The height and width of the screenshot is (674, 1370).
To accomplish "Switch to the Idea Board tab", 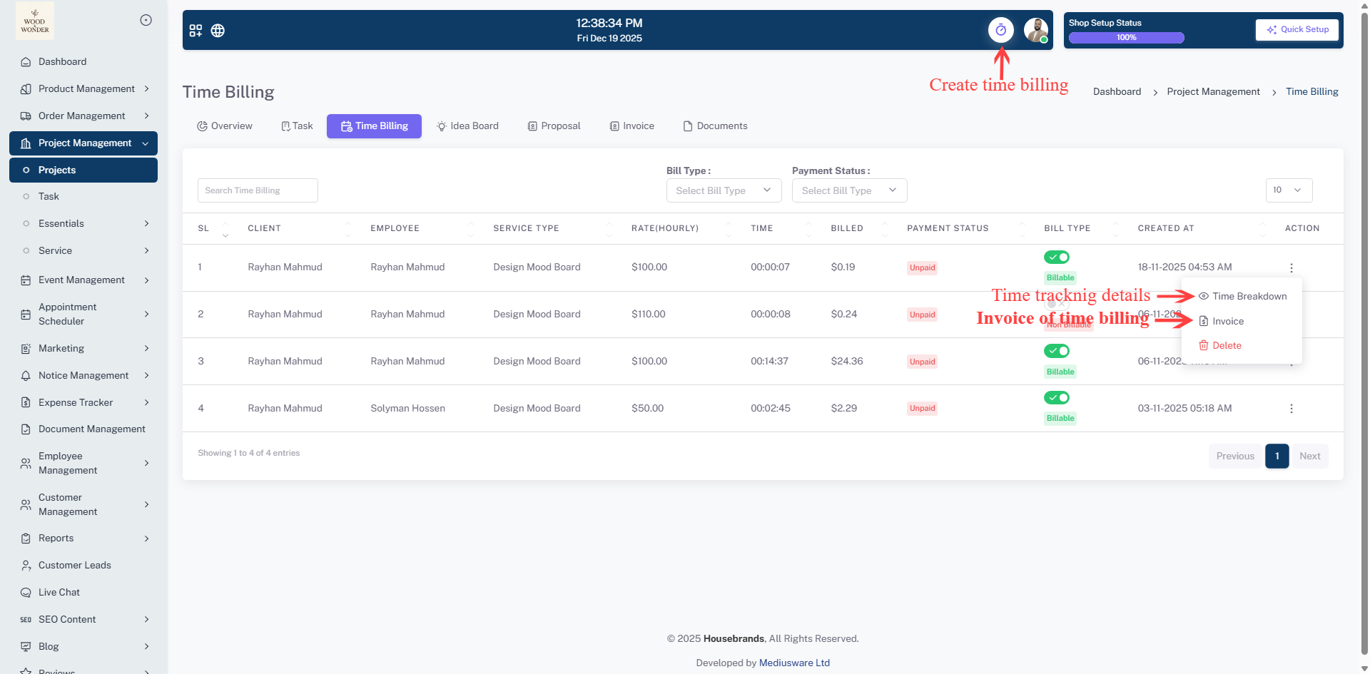I will click(467, 126).
